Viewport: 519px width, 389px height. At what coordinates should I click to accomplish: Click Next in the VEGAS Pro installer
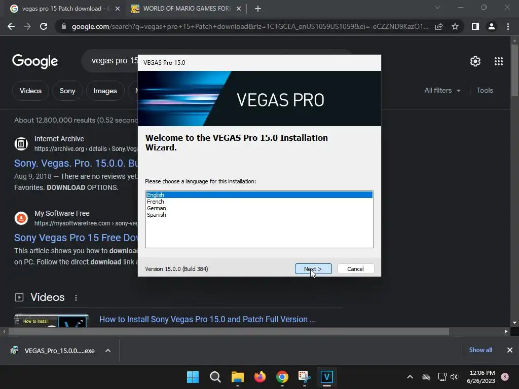coord(313,269)
